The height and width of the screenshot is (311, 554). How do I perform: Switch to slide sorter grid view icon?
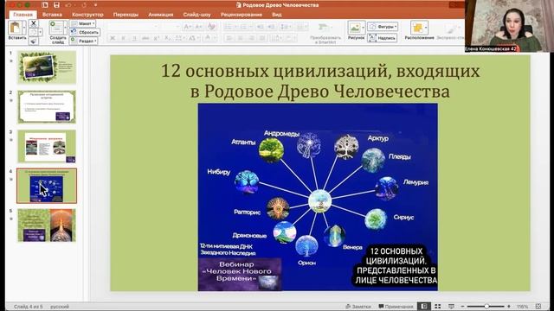pyautogui.click(x=438, y=307)
